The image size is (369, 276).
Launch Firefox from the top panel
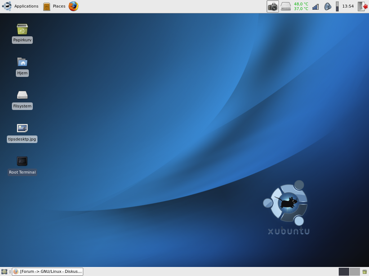pos(74,6)
